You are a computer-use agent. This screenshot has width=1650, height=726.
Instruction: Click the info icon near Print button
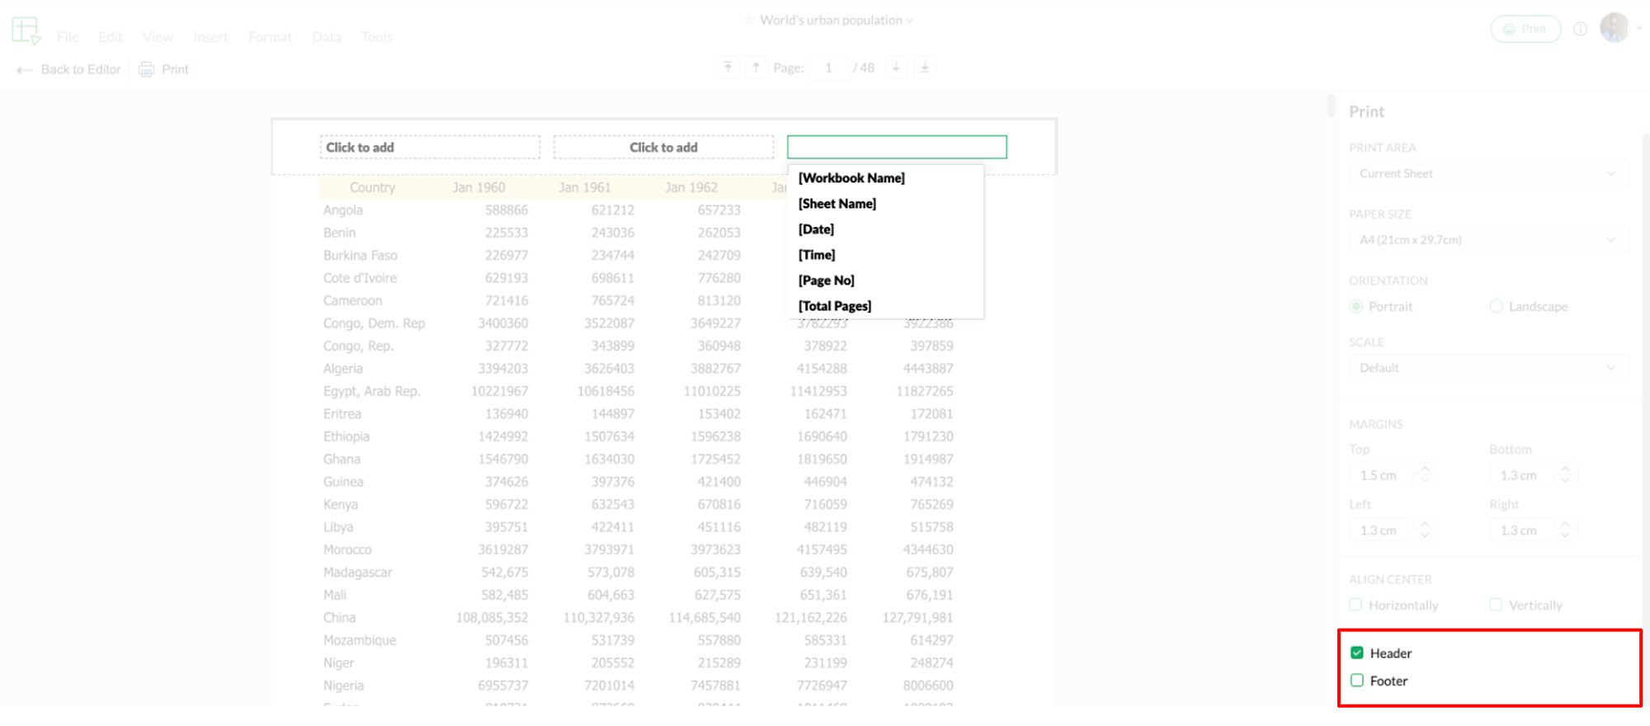1580,29
